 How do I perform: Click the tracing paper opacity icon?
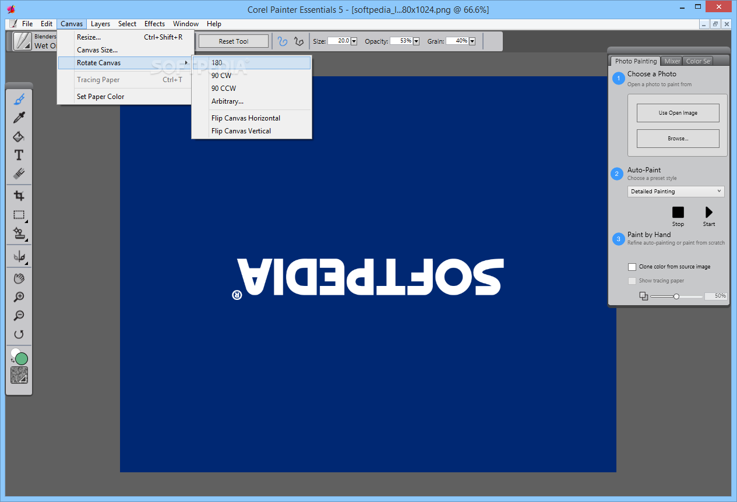(x=643, y=296)
